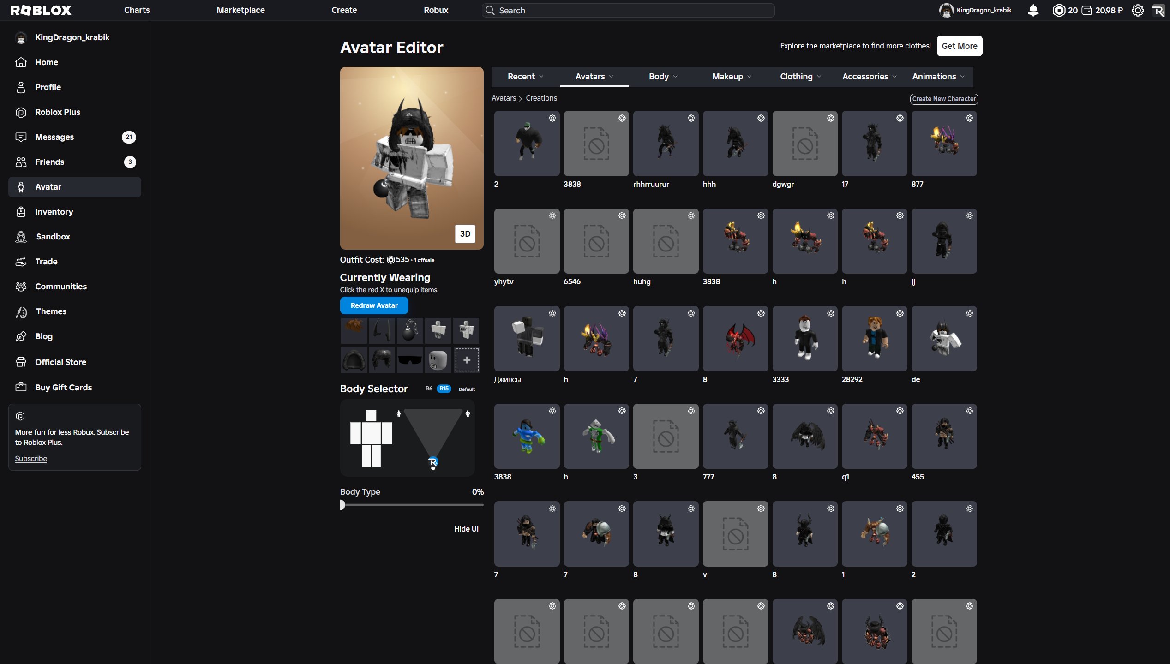Select the Default body selector option

[467, 389]
